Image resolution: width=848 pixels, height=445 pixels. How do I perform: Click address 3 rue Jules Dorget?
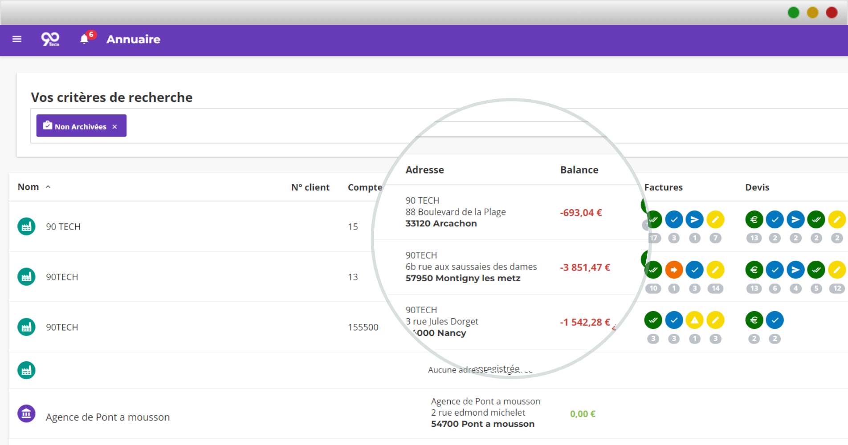point(442,322)
